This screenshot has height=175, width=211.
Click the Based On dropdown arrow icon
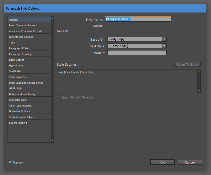tap(164, 39)
